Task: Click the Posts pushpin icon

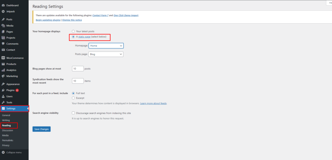Action: click(x=3, y=19)
